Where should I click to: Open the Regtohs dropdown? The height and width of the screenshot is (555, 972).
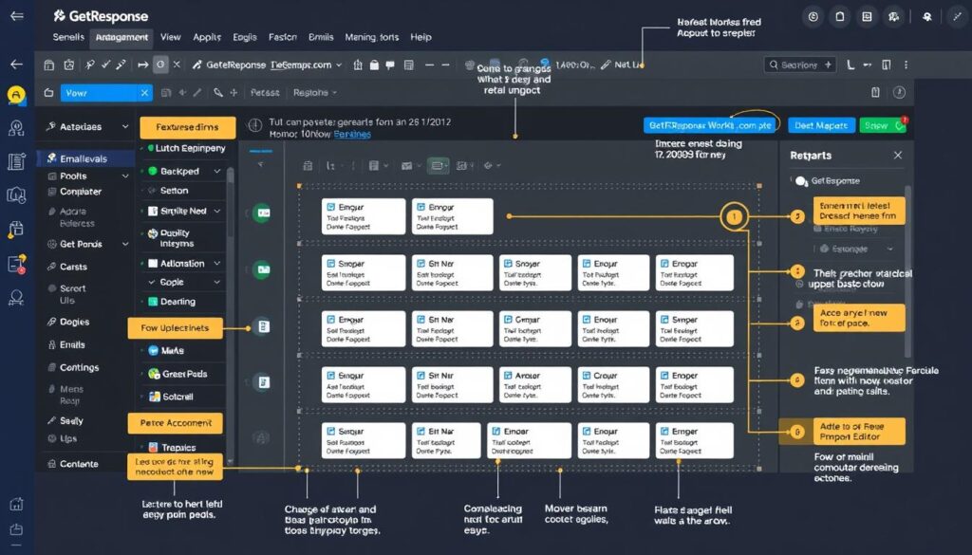pyautogui.click(x=315, y=92)
